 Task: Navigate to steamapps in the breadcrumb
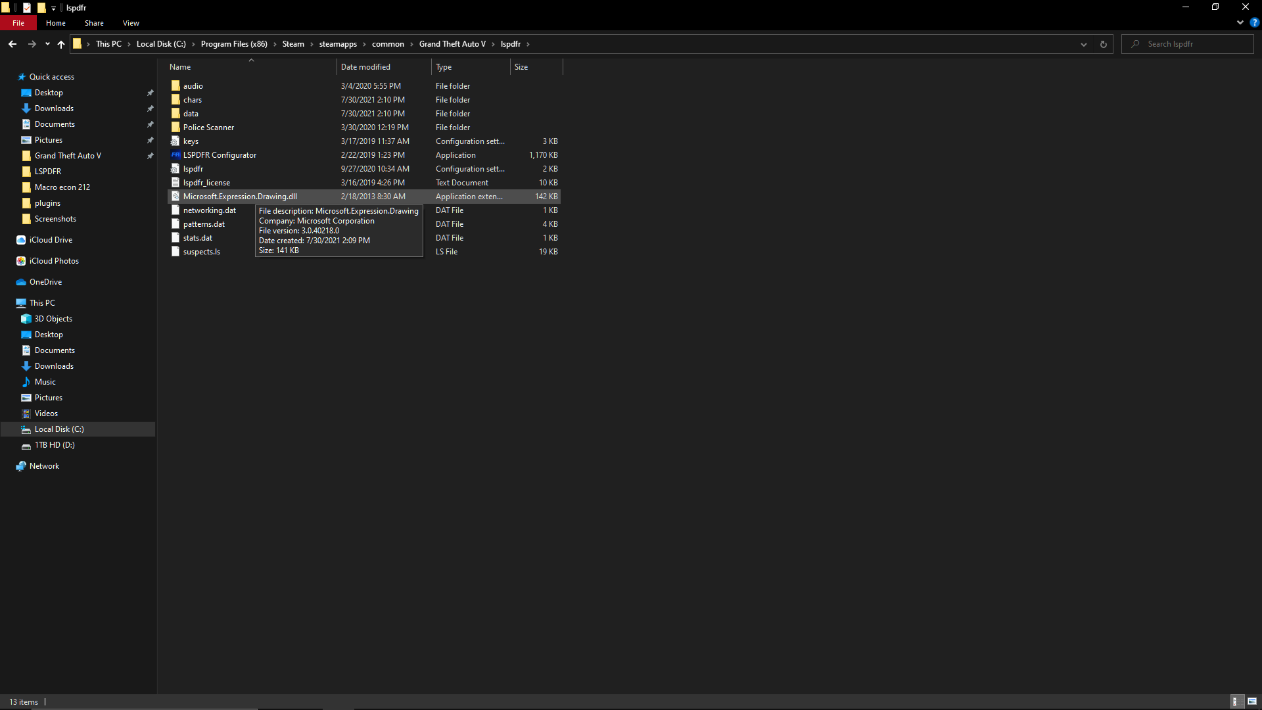coord(338,44)
